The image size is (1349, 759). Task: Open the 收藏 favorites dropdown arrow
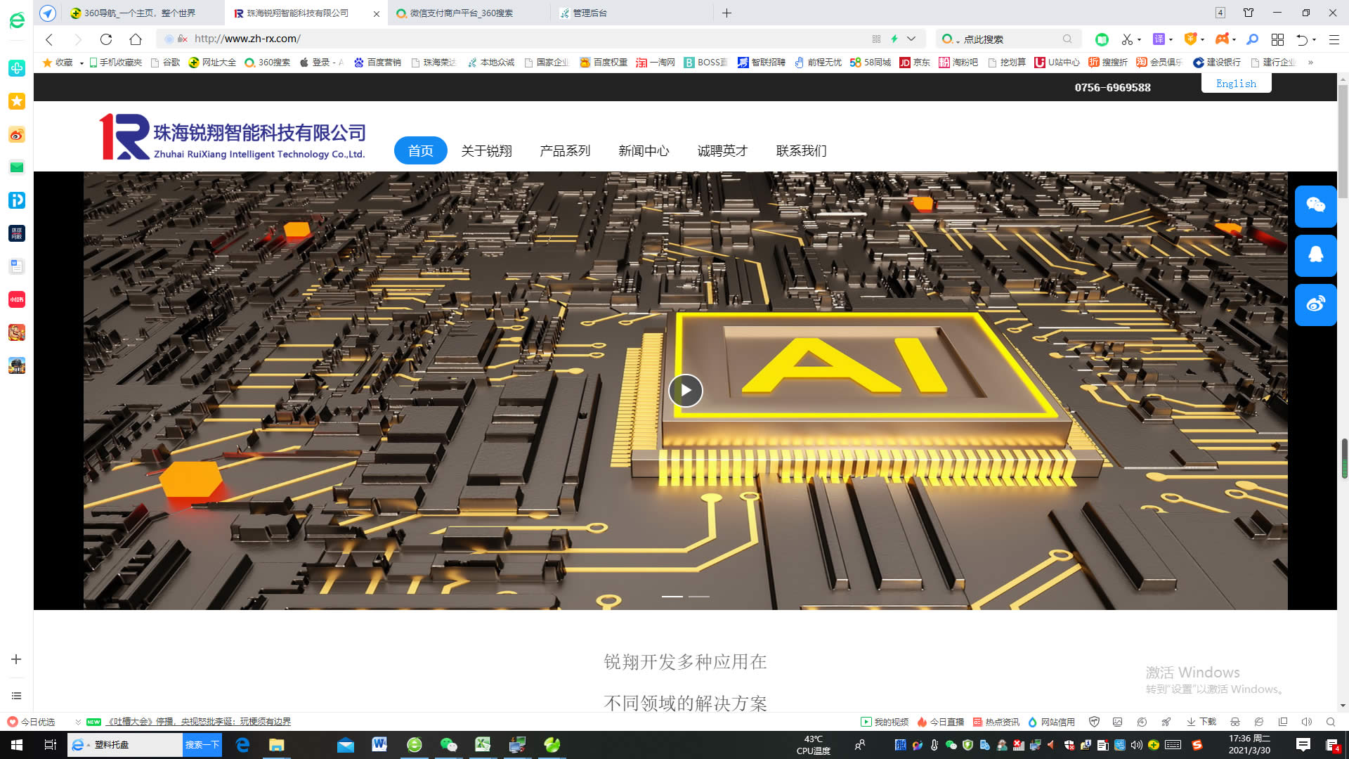click(82, 63)
